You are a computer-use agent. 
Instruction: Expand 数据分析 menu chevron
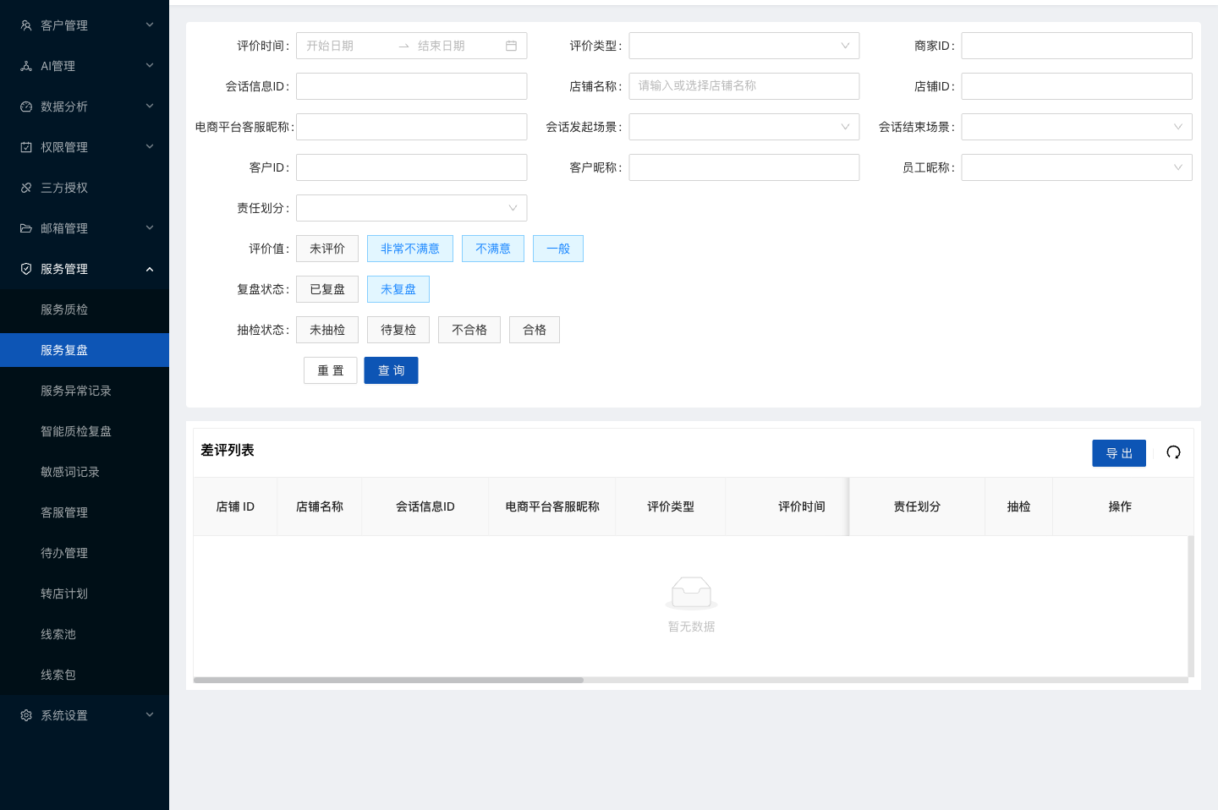150,107
